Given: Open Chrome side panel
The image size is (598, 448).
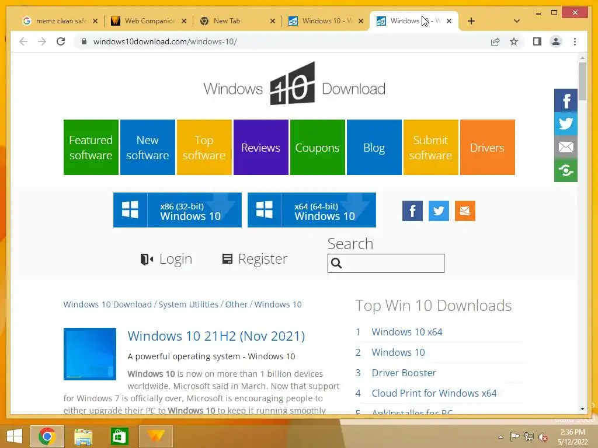Looking at the screenshot, I should (537, 41).
